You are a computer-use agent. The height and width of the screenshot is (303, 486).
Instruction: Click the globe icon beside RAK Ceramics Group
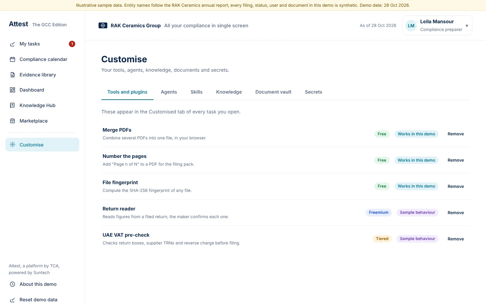pyautogui.click(x=103, y=26)
